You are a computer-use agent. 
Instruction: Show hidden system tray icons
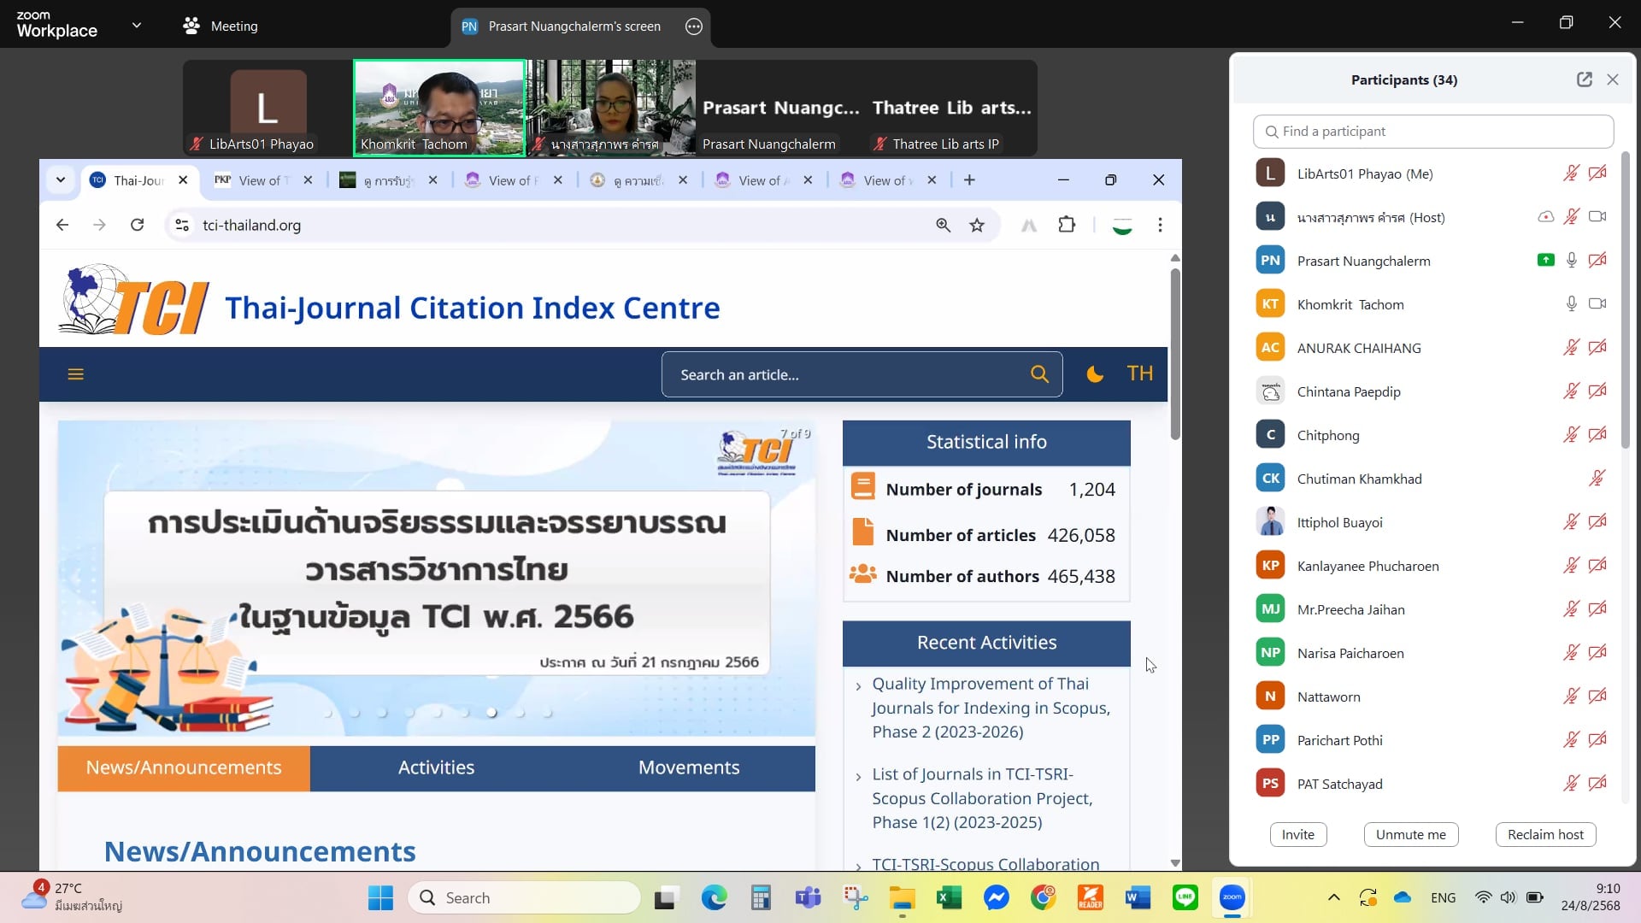1333,897
